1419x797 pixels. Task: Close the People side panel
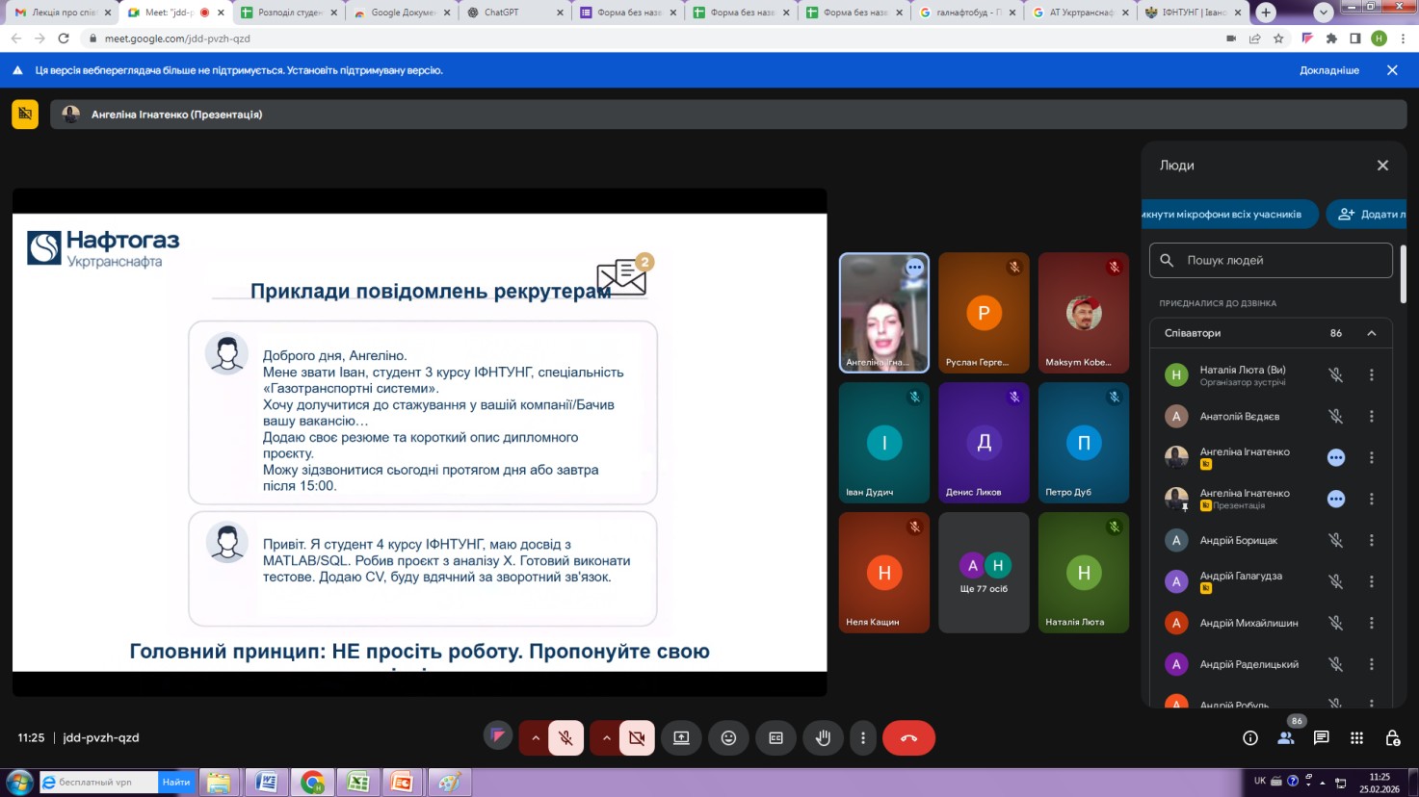click(x=1382, y=166)
